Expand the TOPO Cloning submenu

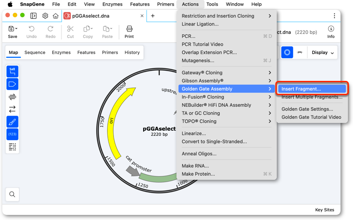pyautogui.click(x=226, y=122)
